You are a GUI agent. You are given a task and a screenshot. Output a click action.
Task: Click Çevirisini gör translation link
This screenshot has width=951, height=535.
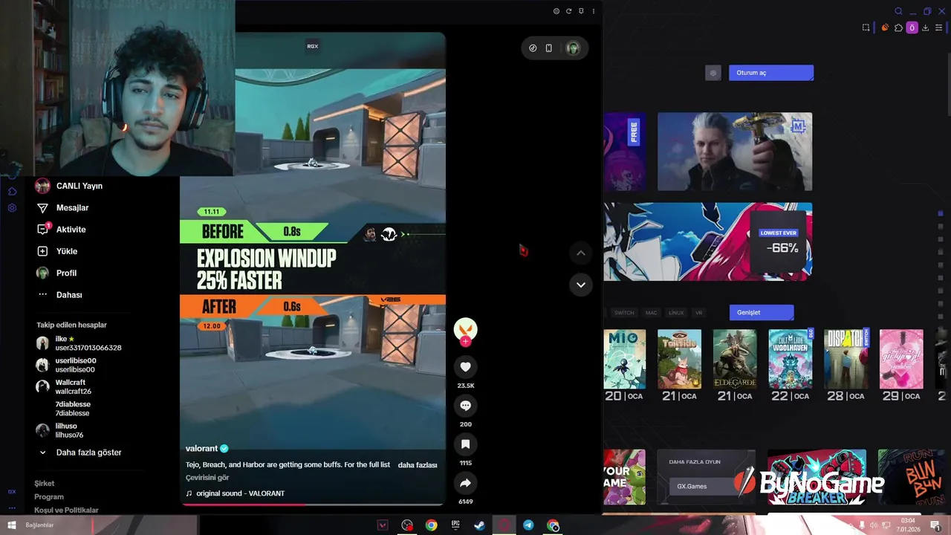pyautogui.click(x=207, y=478)
